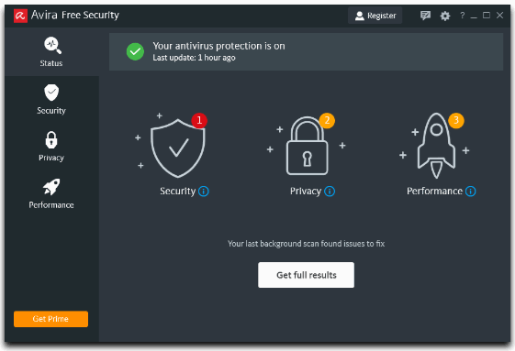
Task: Show info for Performance category
Action: (470, 192)
